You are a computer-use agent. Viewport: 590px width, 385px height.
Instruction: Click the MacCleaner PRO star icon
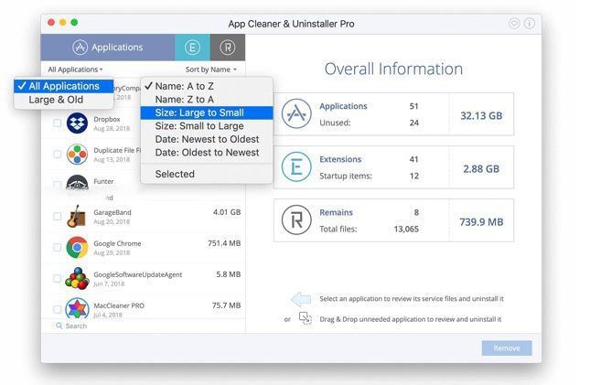[x=77, y=308]
